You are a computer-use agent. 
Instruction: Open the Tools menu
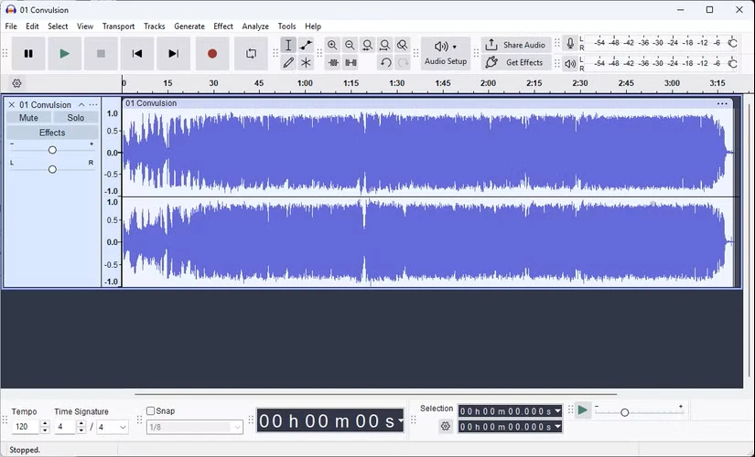(x=286, y=27)
